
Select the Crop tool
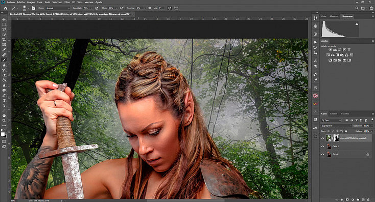[4, 40]
